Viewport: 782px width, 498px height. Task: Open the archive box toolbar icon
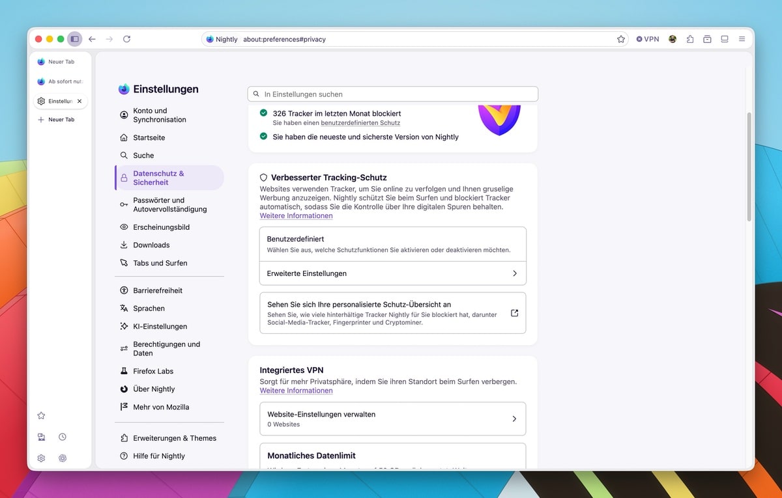(x=707, y=39)
